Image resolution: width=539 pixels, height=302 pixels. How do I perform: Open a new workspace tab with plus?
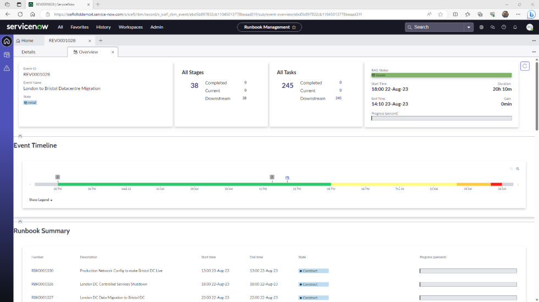(x=101, y=41)
